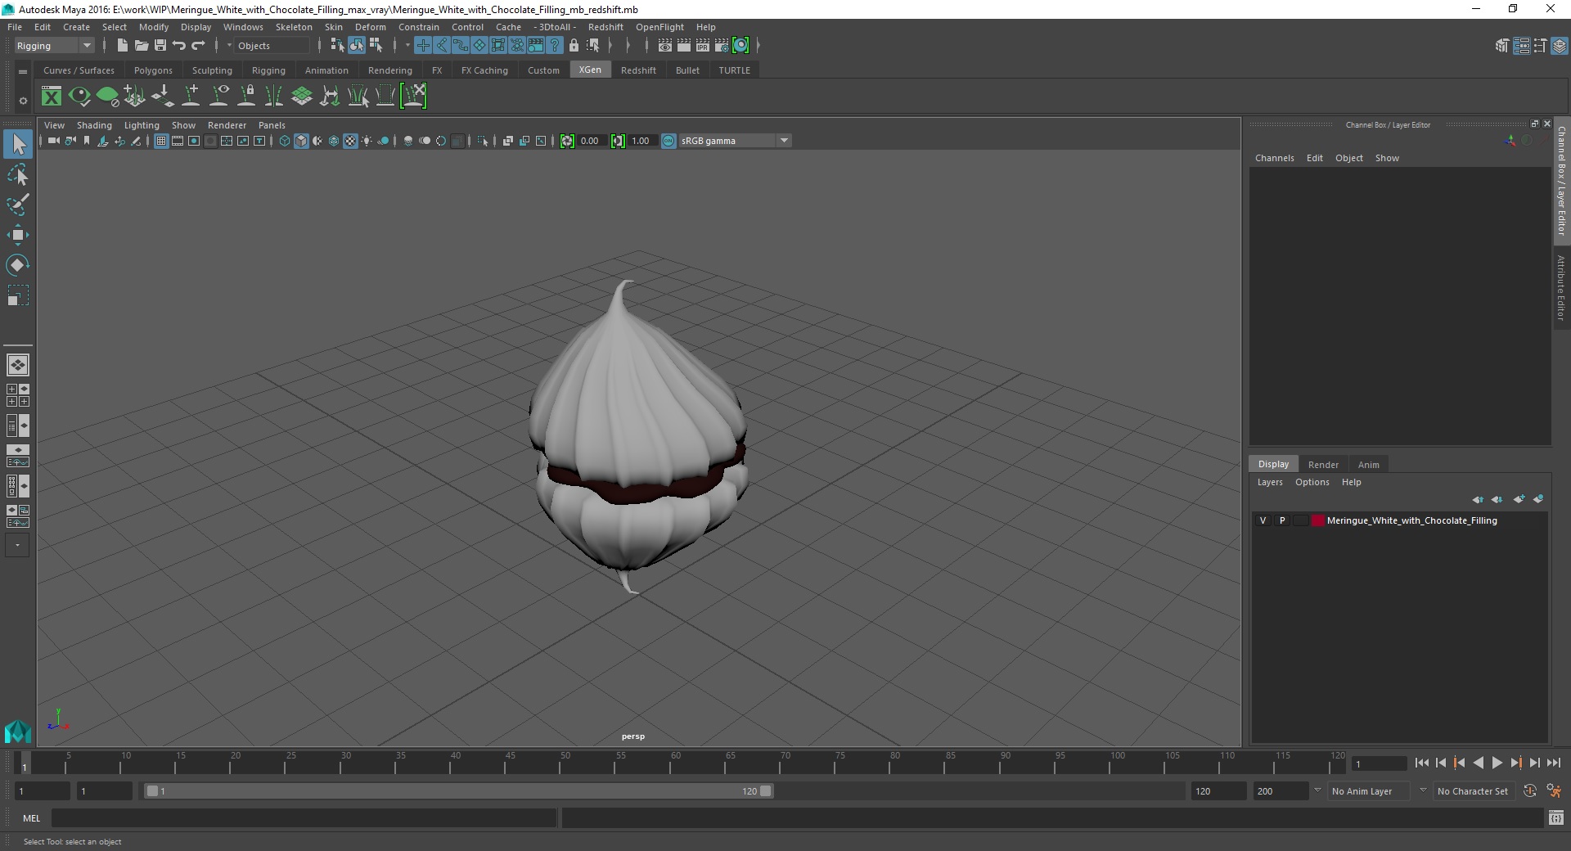This screenshot has width=1571, height=851.
Task: Open viewport Lighting menu
Action: (142, 125)
